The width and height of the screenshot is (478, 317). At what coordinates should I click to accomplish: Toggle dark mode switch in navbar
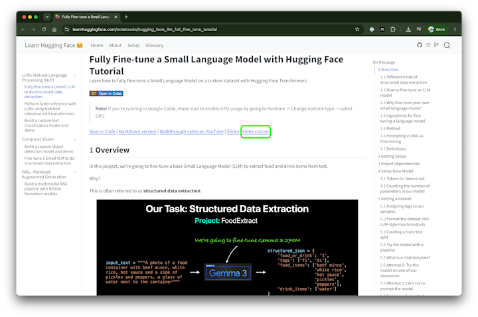[428, 45]
